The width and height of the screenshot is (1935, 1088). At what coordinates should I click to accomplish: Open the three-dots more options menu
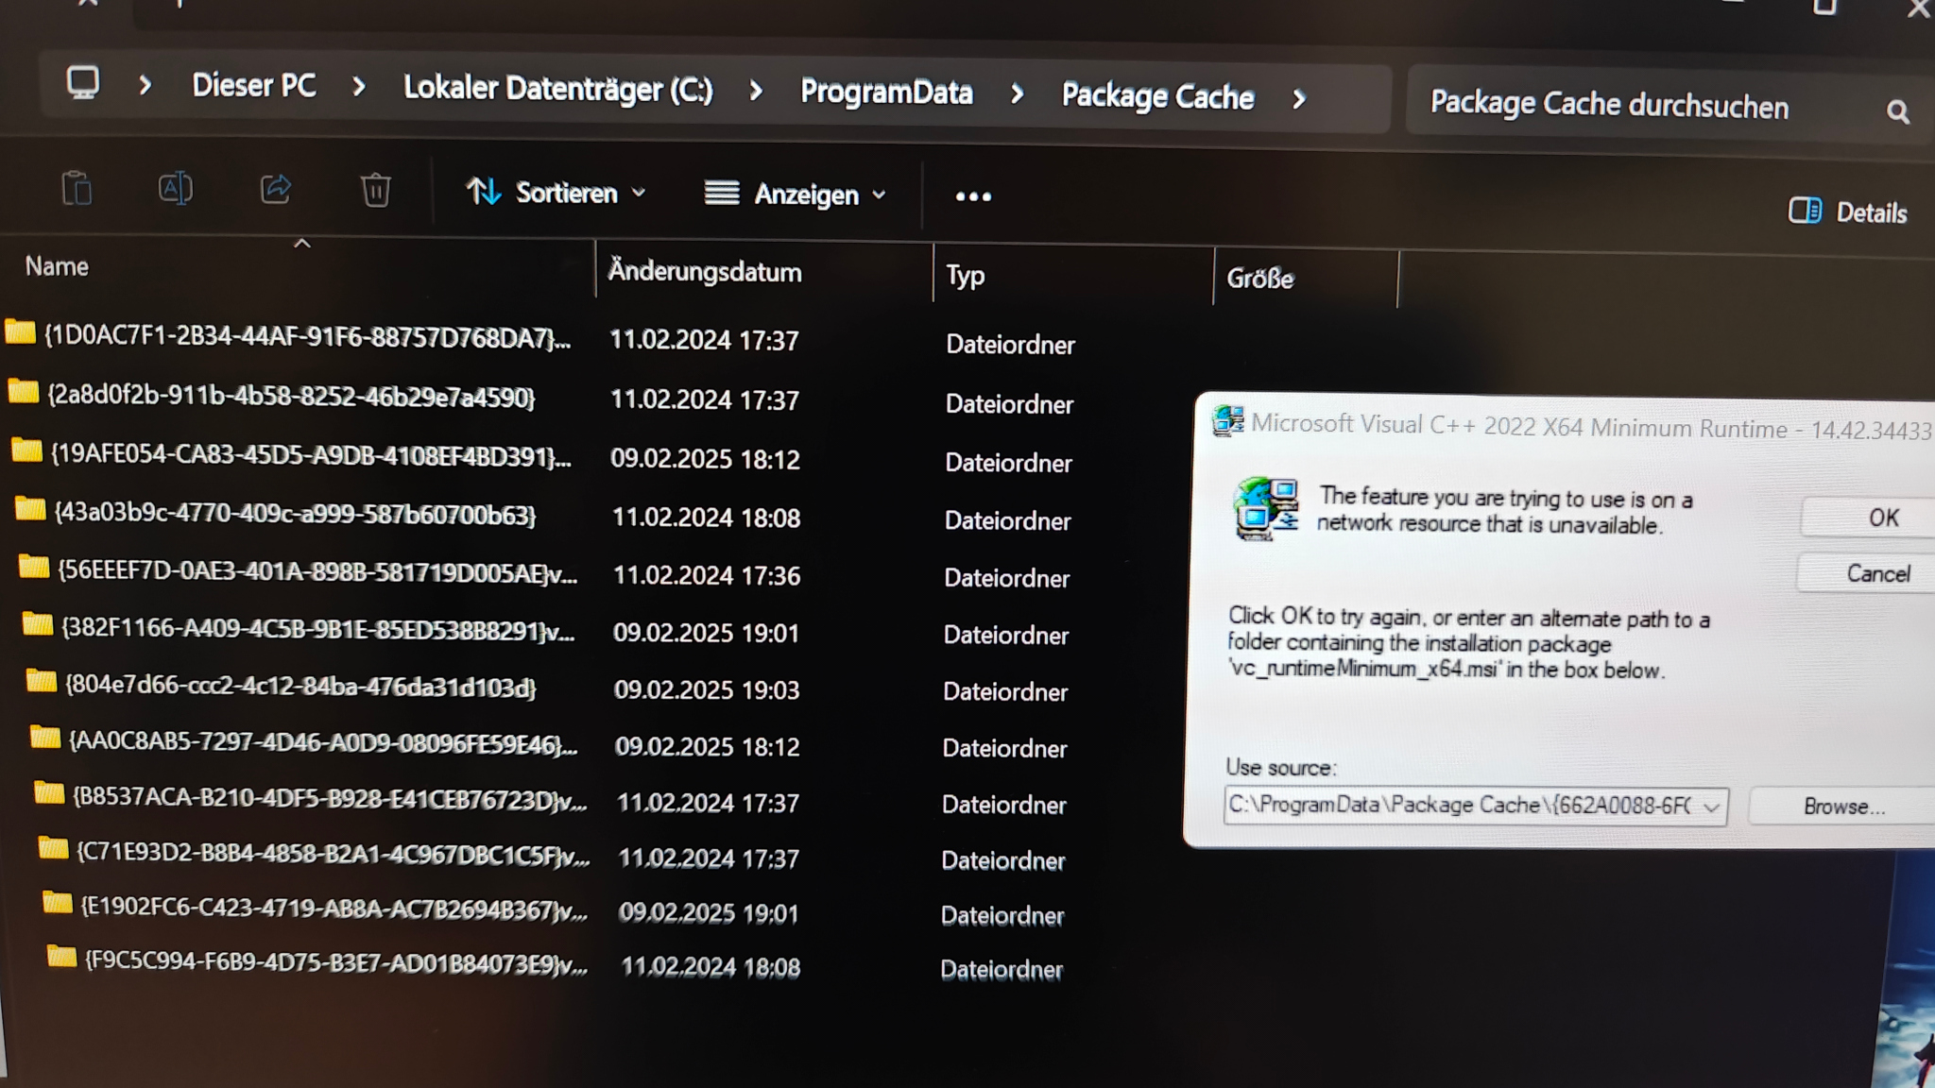click(973, 196)
